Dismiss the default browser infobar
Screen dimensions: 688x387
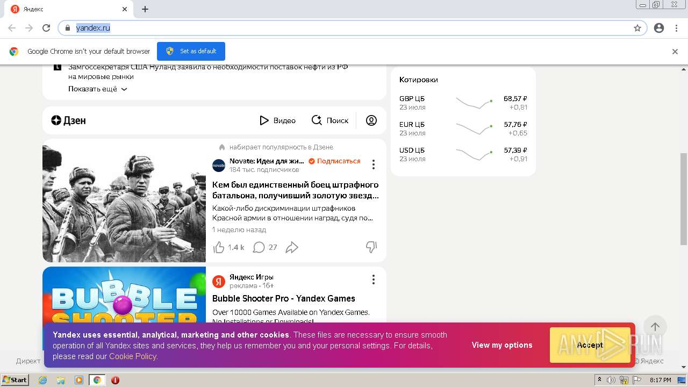[675, 52]
